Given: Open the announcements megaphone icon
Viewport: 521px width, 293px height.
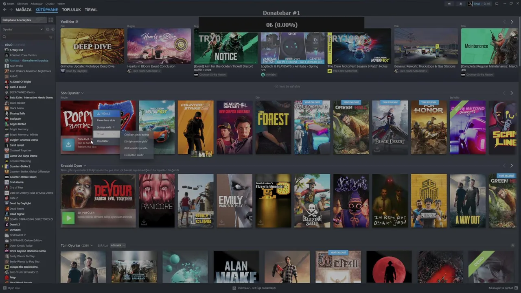Looking at the screenshot, I should tap(449, 4).
